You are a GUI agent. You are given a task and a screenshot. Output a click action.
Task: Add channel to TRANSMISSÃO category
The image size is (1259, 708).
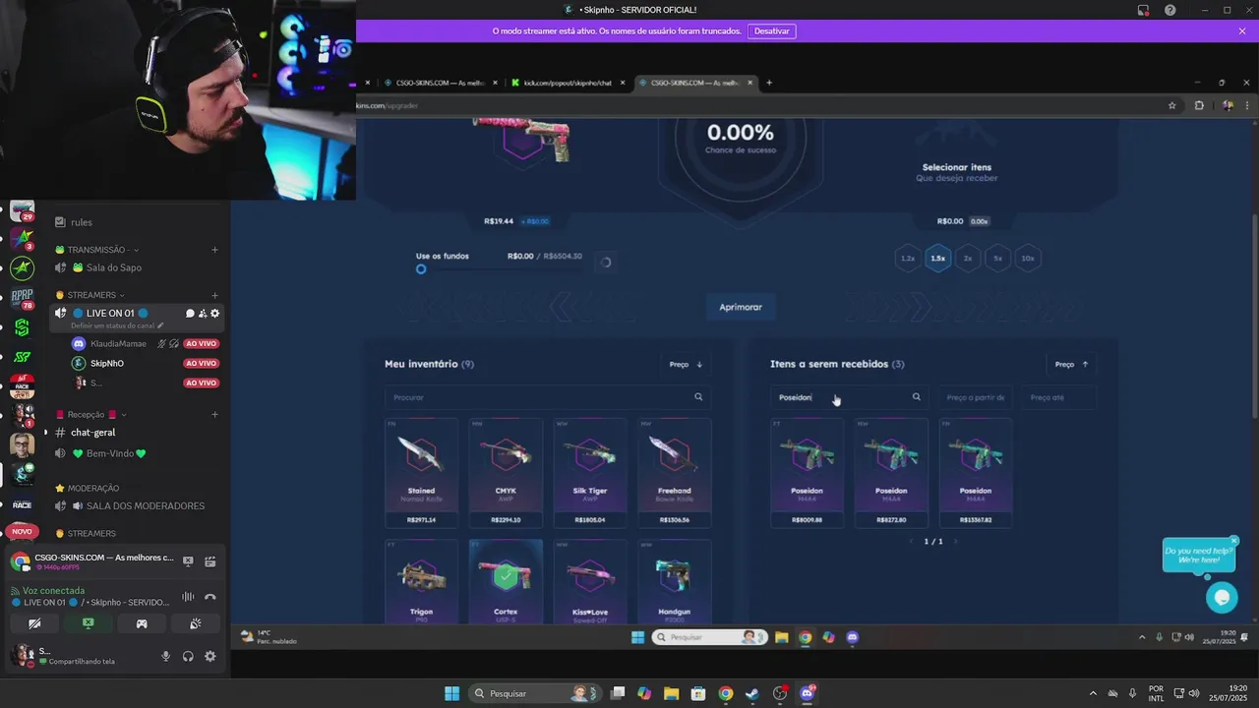tap(214, 250)
